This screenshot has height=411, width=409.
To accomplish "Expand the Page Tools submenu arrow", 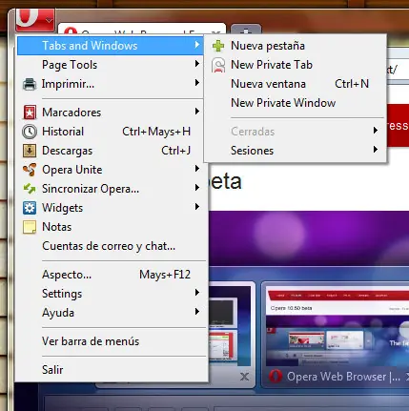I will (x=197, y=64).
